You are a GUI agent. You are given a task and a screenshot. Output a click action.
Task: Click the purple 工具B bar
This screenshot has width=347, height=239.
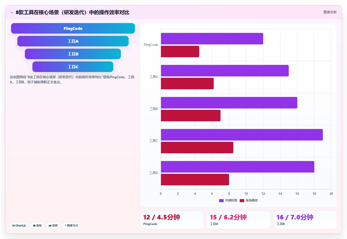[229, 103]
